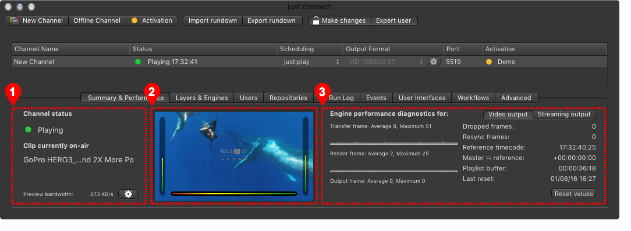
Task: Click the New Channel clapboard icon
Action: (x=15, y=20)
